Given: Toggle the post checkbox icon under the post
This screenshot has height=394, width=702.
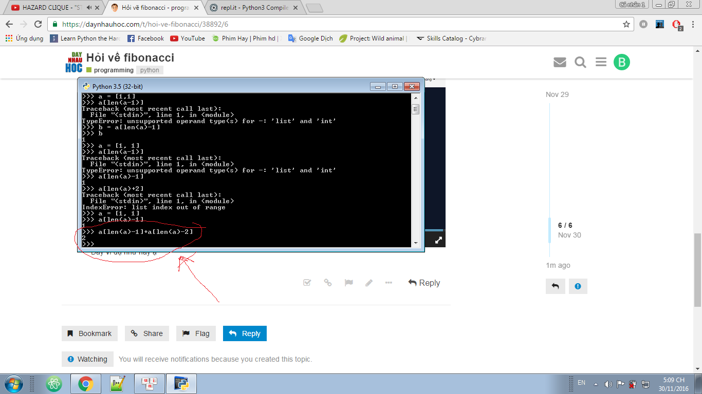Looking at the screenshot, I should point(307,283).
